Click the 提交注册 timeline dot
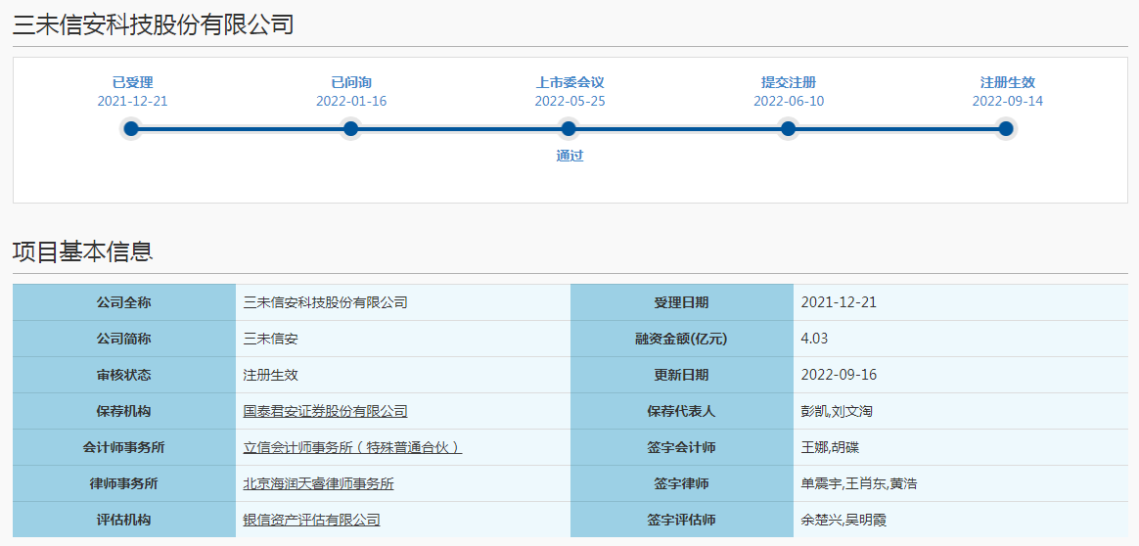Viewport: 1139px width, 546px height. (x=788, y=128)
